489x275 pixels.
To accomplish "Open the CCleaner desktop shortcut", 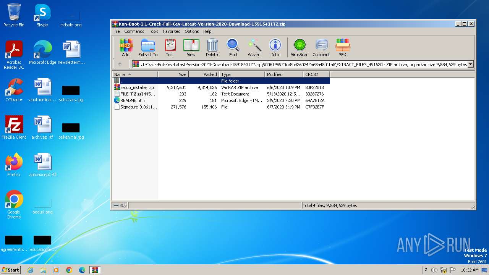I will coord(14,90).
